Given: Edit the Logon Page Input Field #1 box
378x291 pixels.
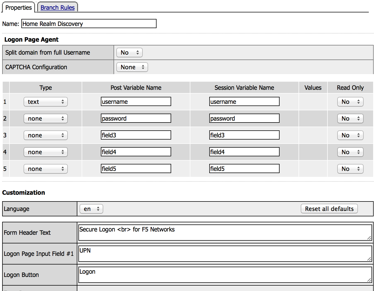Looking at the screenshot, I should (225, 254).
